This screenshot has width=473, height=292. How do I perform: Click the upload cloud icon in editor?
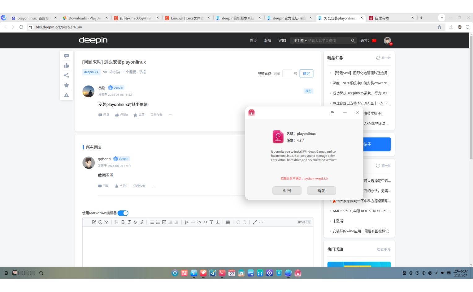(106, 222)
